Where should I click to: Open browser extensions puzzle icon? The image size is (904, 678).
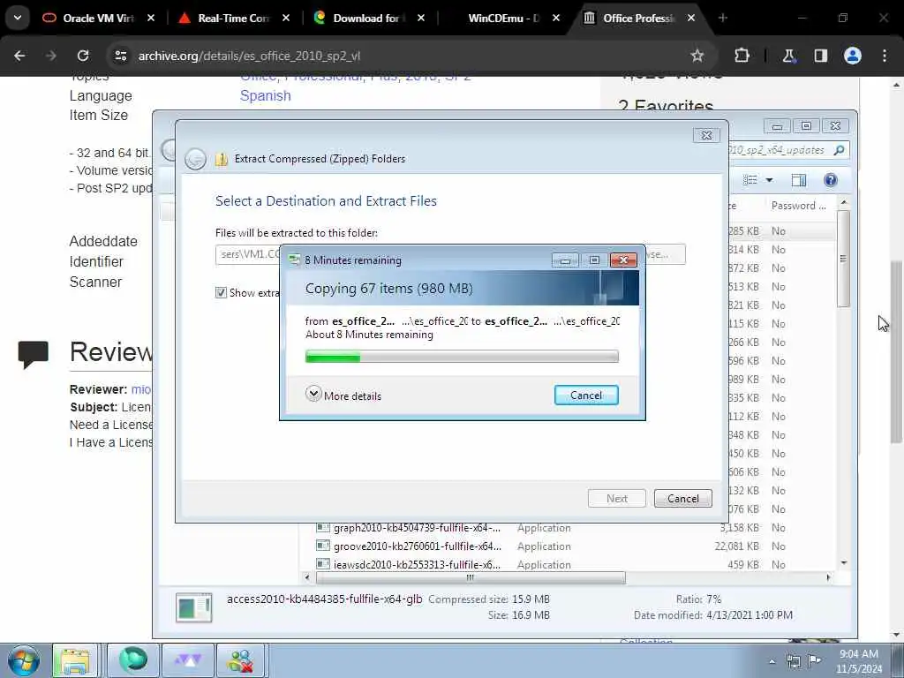point(742,56)
